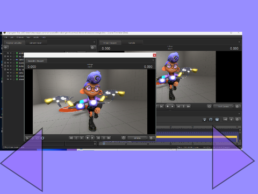Open the File menu
This screenshot has height=194, width=258.
(x=6, y=37)
